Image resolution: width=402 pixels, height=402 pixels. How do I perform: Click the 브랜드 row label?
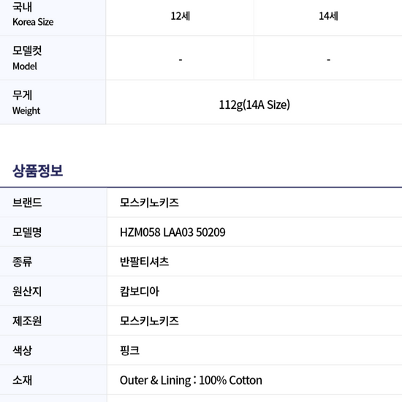(x=27, y=202)
